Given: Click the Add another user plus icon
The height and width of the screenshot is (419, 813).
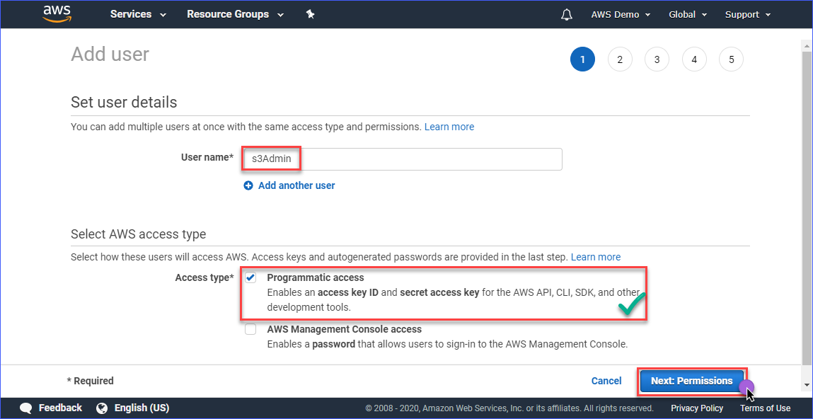Looking at the screenshot, I should (x=248, y=185).
